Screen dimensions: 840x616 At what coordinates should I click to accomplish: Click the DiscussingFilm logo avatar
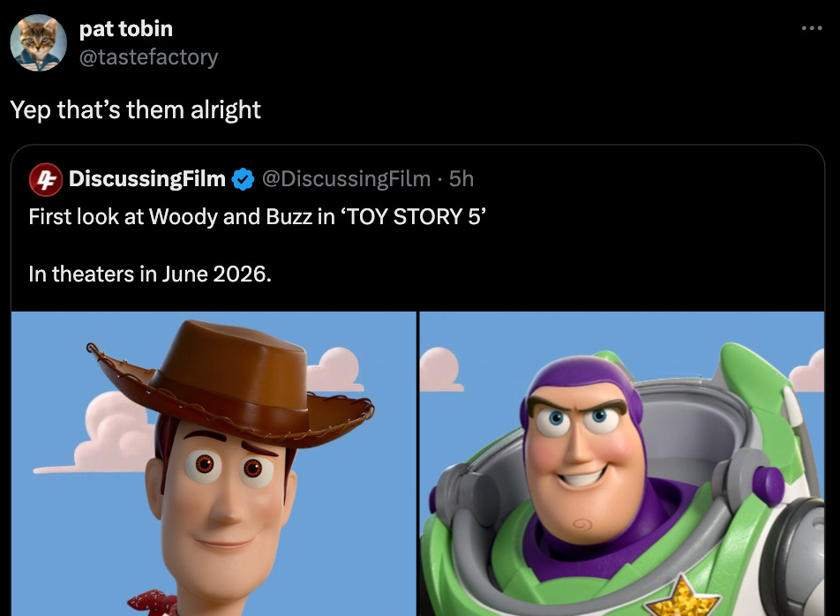point(46,179)
